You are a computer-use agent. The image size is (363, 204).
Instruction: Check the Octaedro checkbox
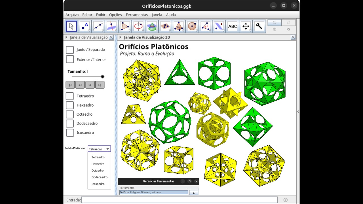[70, 114]
